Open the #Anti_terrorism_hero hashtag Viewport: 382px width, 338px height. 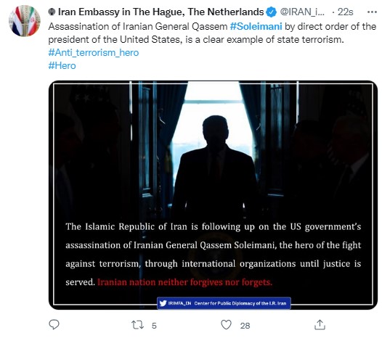coord(94,52)
